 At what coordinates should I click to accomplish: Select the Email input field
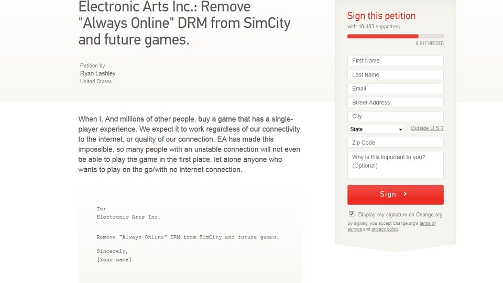tap(395, 89)
